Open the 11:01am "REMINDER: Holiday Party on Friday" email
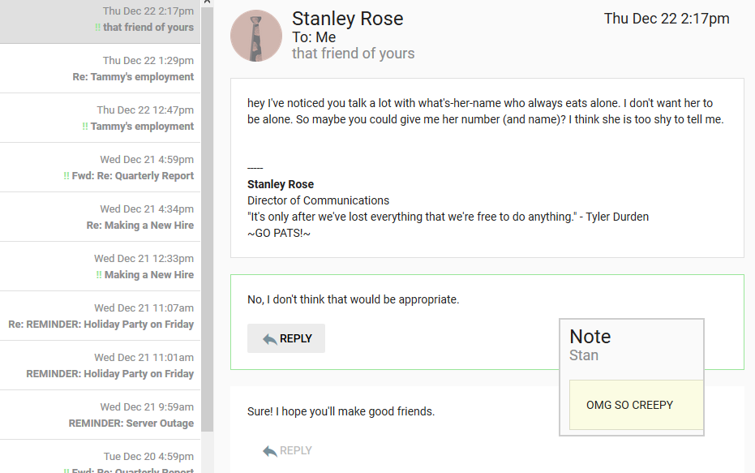This screenshot has height=473, width=755. [x=110, y=374]
